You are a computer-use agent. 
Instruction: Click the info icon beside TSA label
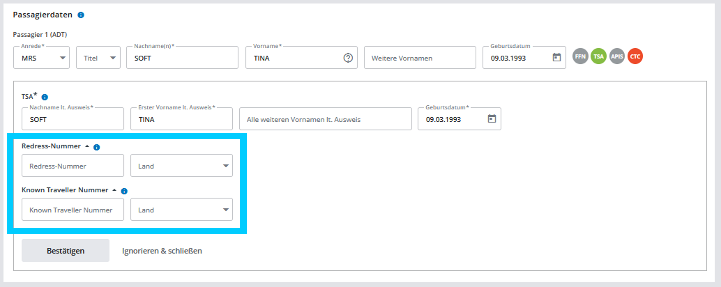pyautogui.click(x=45, y=97)
